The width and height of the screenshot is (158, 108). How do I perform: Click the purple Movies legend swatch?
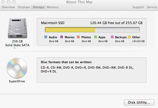62,37
